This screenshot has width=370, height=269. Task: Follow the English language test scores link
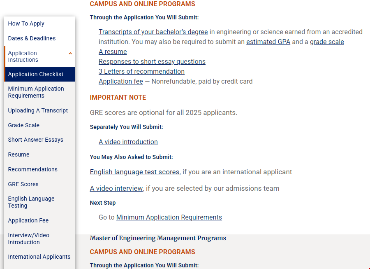click(134, 172)
